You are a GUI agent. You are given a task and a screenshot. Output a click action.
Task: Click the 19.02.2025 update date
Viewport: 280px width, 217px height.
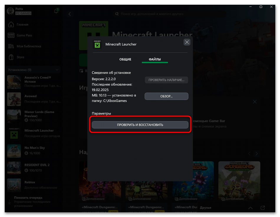(x=100, y=90)
